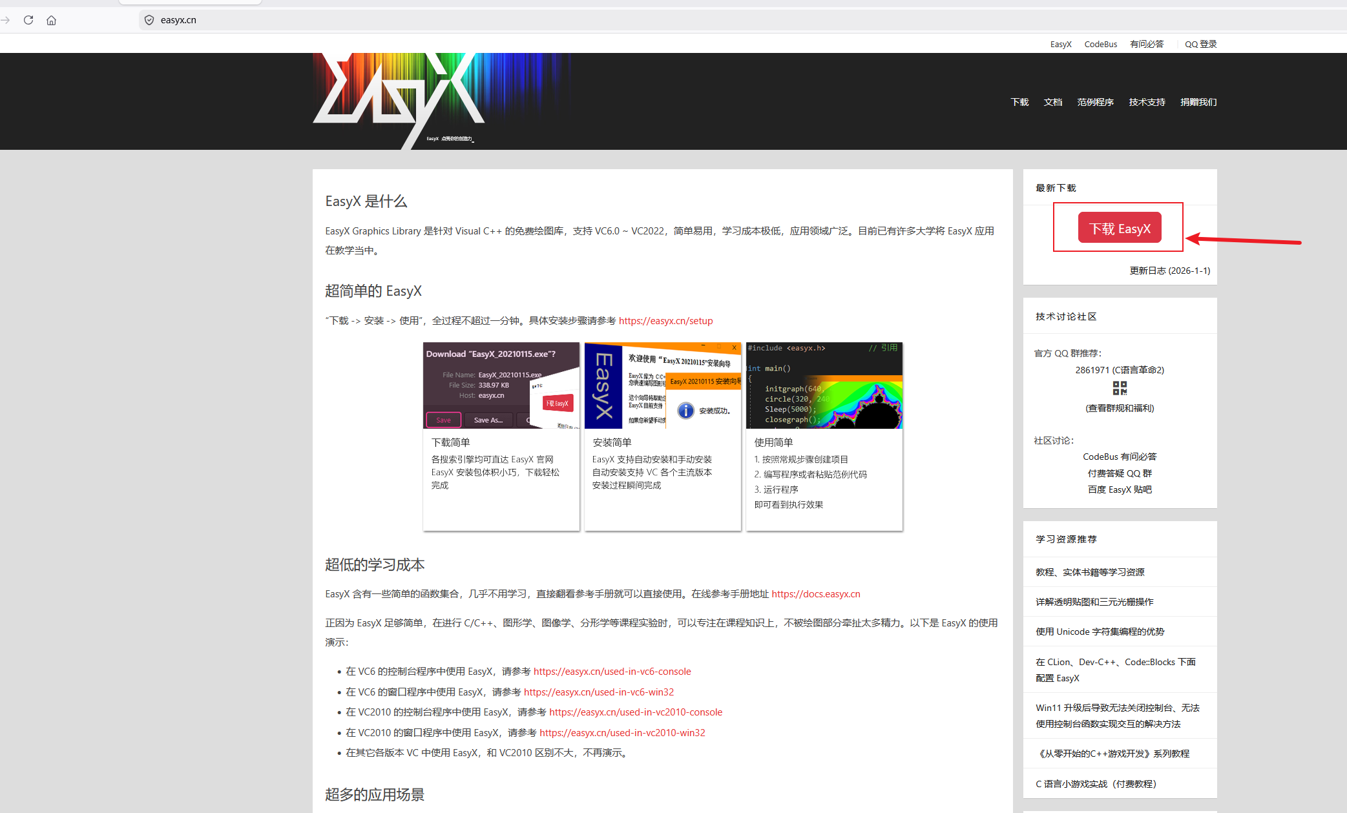The height and width of the screenshot is (813, 1347).
Task: Go to browser home page icon
Action: pyautogui.click(x=52, y=20)
